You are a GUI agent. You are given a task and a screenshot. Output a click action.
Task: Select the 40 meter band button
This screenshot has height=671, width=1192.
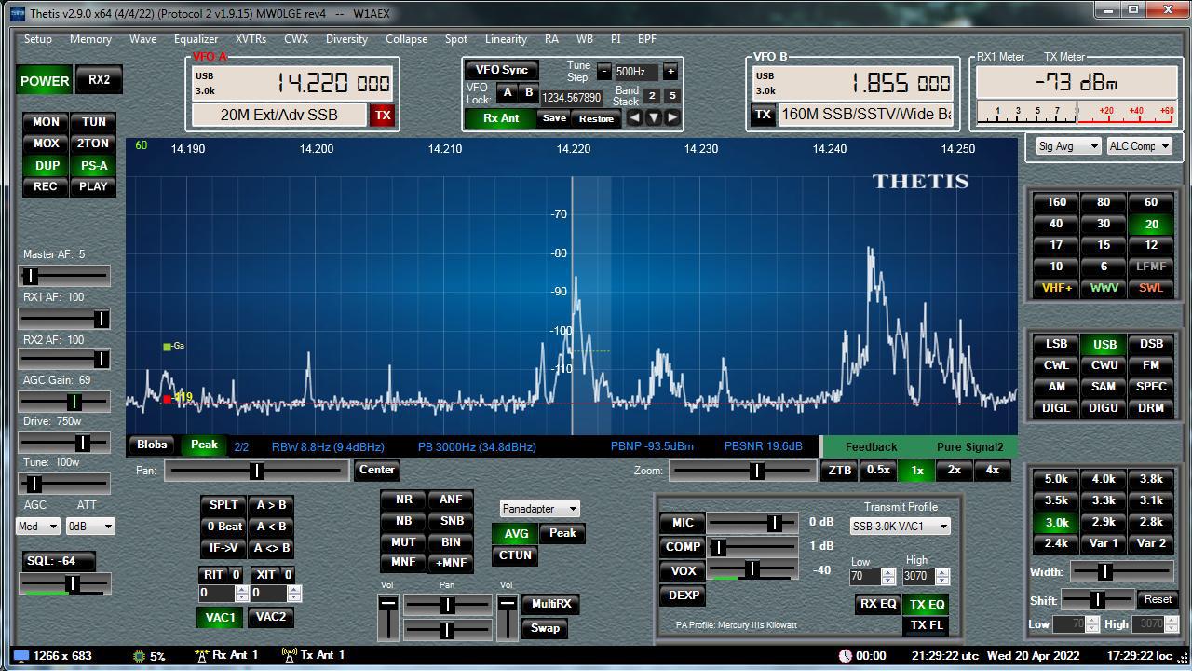pos(1056,224)
